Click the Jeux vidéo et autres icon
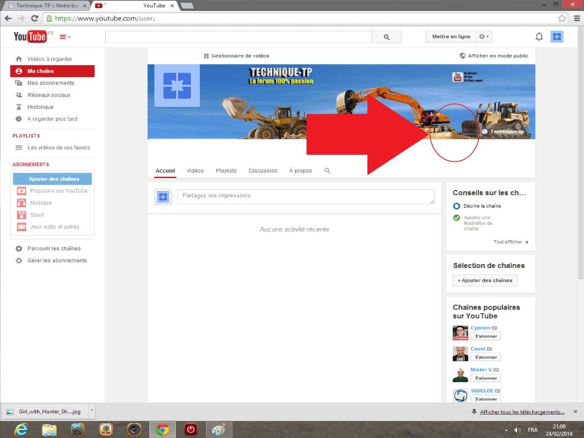Screen dimensions: 584x438 point(22,226)
